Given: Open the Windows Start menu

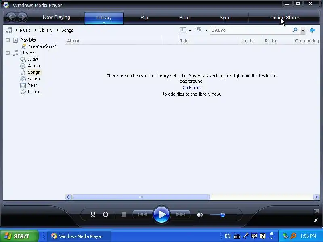Looking at the screenshot, I should (x=19, y=236).
